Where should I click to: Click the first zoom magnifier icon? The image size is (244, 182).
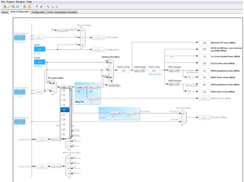[x=48, y=6]
